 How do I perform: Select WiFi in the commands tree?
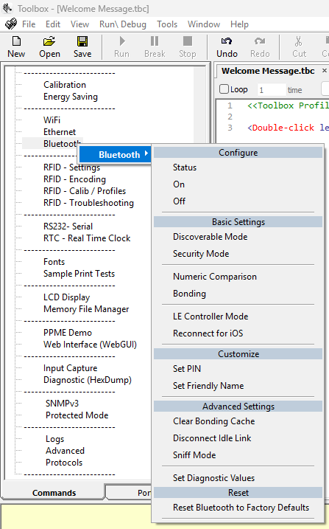point(52,120)
